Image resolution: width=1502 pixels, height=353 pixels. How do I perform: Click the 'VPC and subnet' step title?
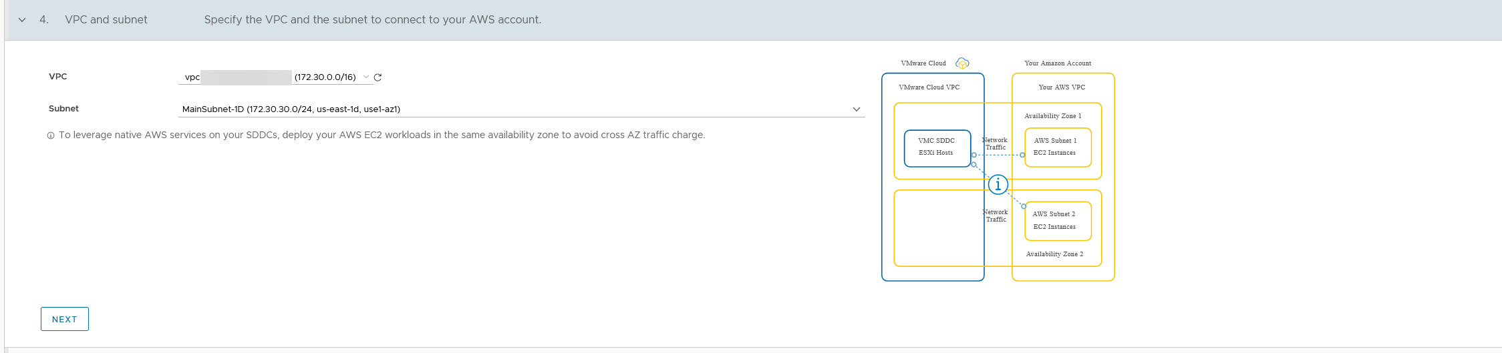[x=106, y=20]
